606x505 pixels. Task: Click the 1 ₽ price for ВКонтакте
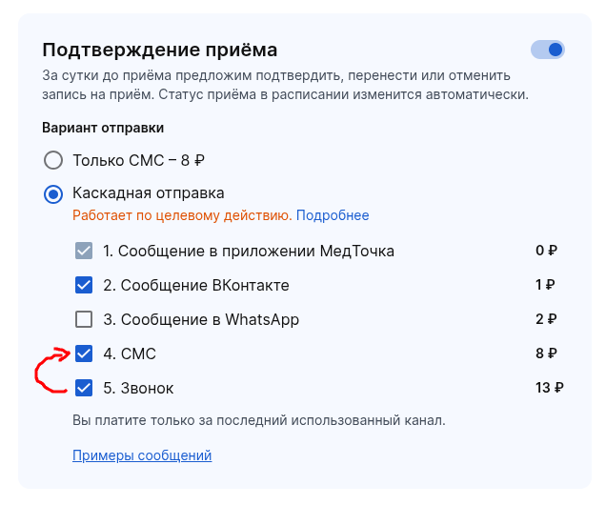pos(546,285)
